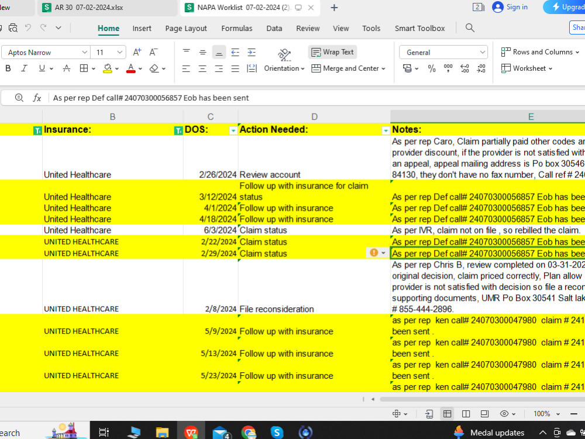
Task: Toggle Wrap Text
Action: 332,52
